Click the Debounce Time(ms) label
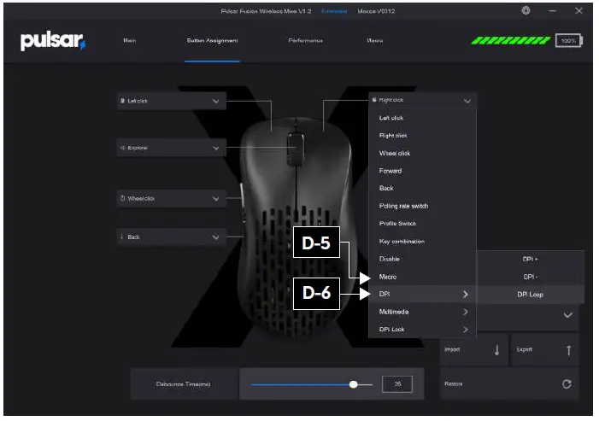The image size is (599, 421). point(184,384)
